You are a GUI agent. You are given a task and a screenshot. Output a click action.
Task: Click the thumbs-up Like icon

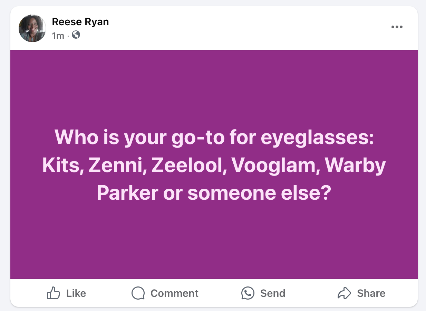pyautogui.click(x=54, y=293)
